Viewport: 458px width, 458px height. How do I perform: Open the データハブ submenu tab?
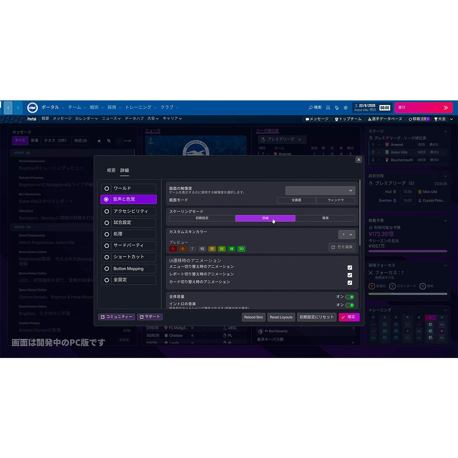134,119
